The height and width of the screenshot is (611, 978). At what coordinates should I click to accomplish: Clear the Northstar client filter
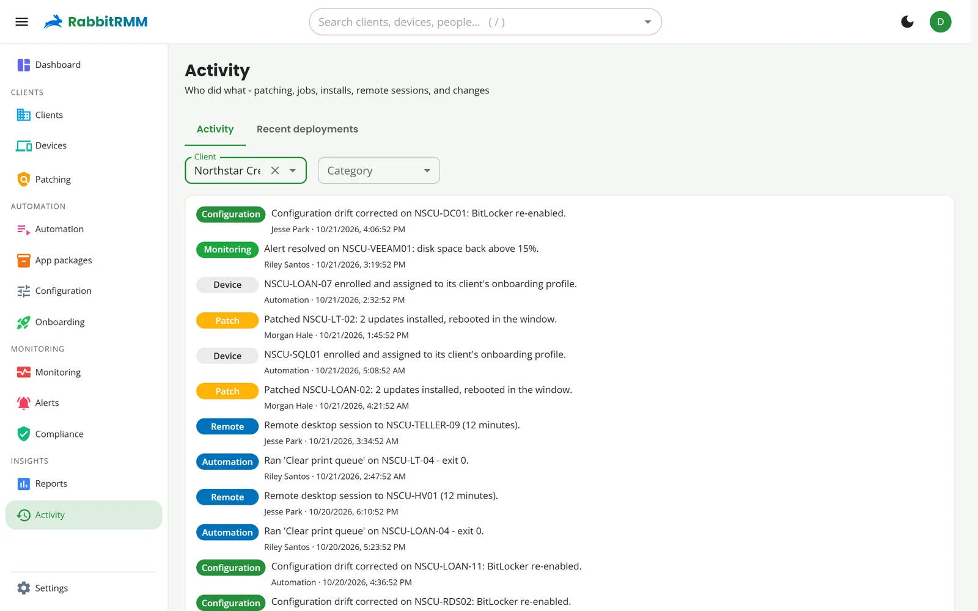click(x=275, y=170)
